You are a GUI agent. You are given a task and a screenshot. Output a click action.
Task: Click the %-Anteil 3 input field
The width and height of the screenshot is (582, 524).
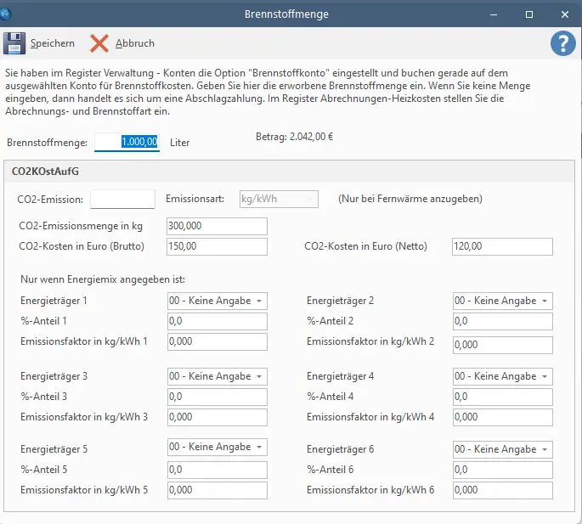(218, 397)
